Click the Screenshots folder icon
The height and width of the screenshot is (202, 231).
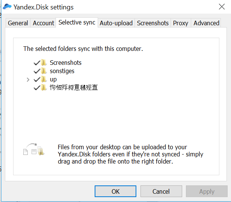44,63
